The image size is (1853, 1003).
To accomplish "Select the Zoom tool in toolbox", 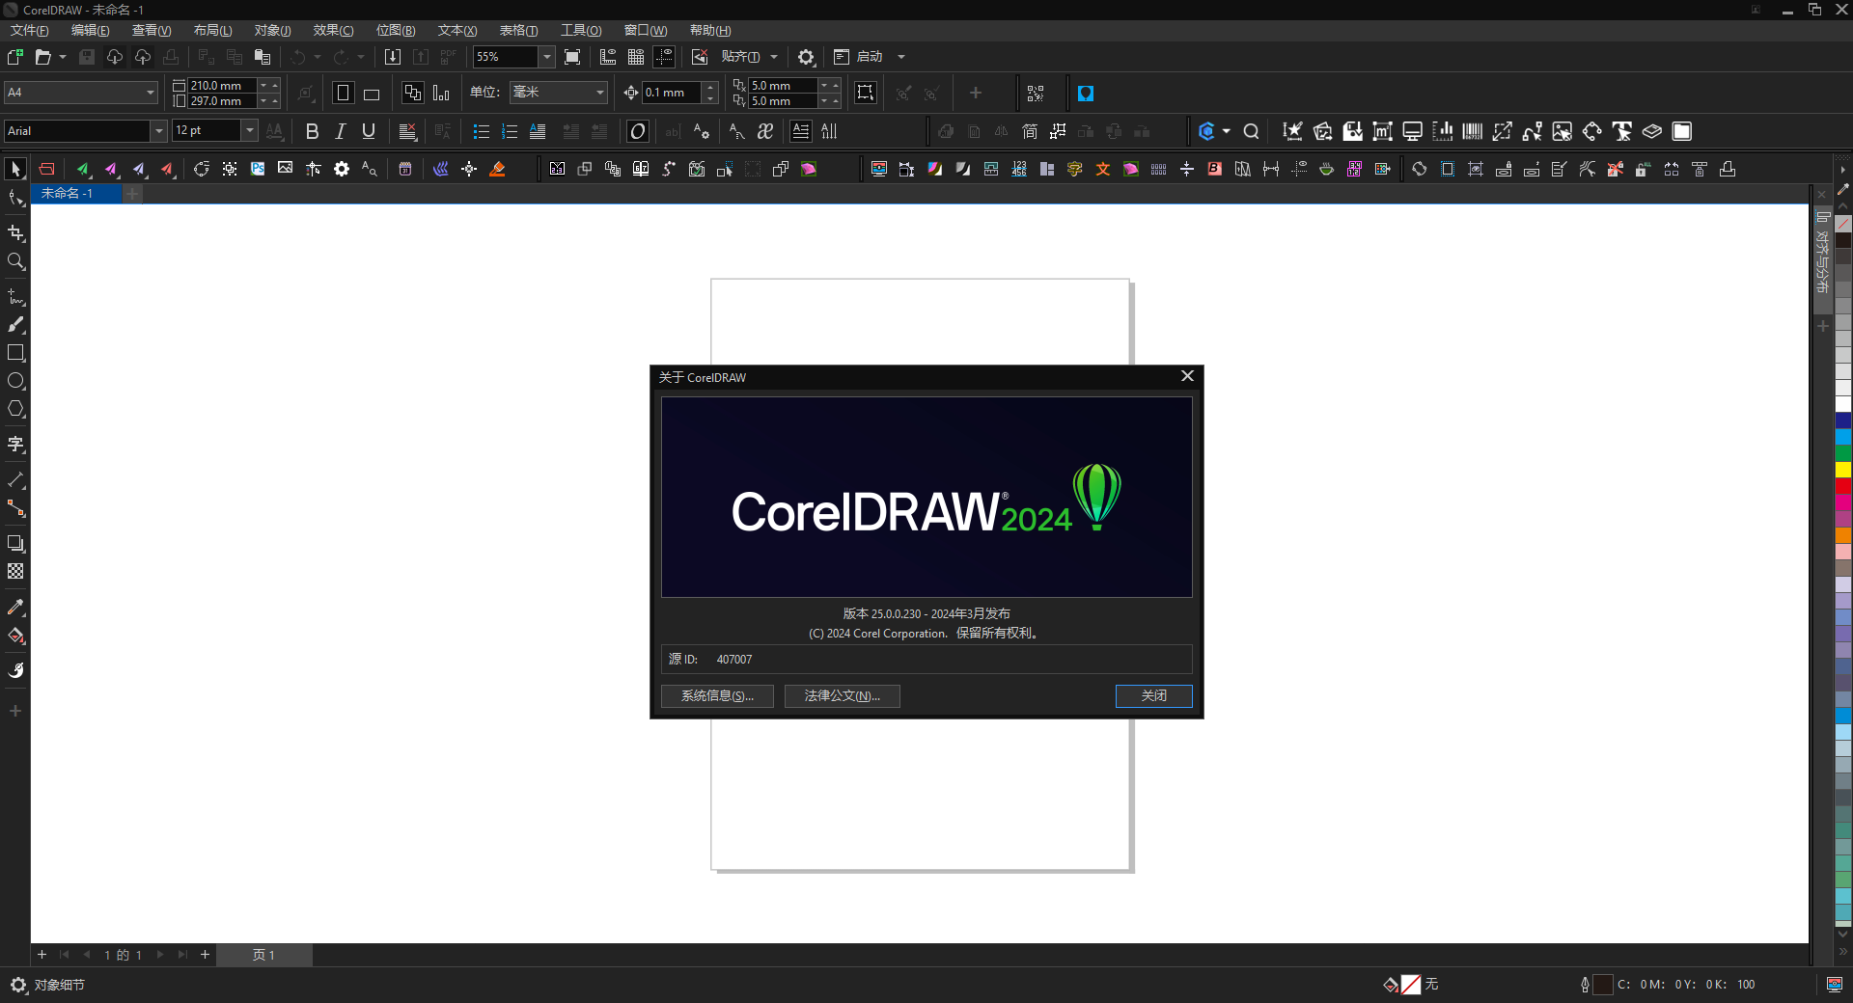I will click(x=15, y=261).
